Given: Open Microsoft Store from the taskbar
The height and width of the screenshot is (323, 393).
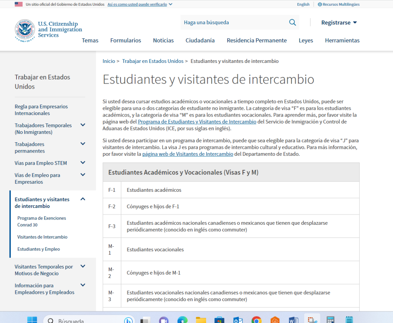Looking at the screenshot, I should tap(219, 320).
